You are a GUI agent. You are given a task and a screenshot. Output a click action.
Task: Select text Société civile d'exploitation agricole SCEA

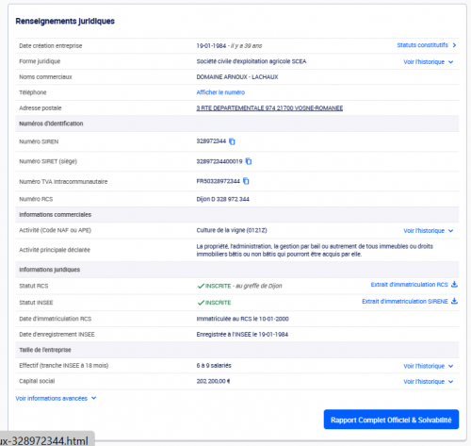pos(252,61)
